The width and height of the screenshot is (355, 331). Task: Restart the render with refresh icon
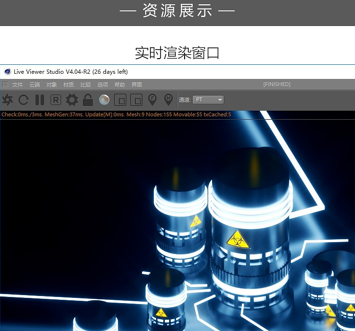(x=24, y=100)
